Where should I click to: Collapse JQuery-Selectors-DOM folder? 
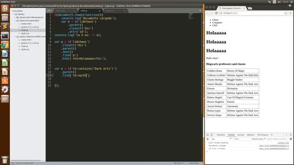pos(15,37)
